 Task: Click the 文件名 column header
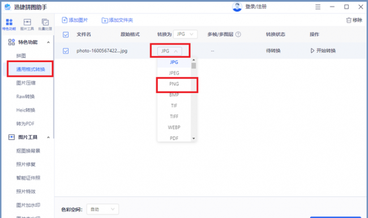[x=84, y=34]
